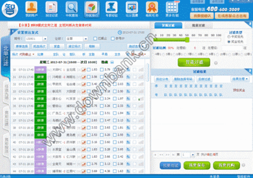
Task: Click the trend arrow icon in row 37
Action: coord(84,120)
